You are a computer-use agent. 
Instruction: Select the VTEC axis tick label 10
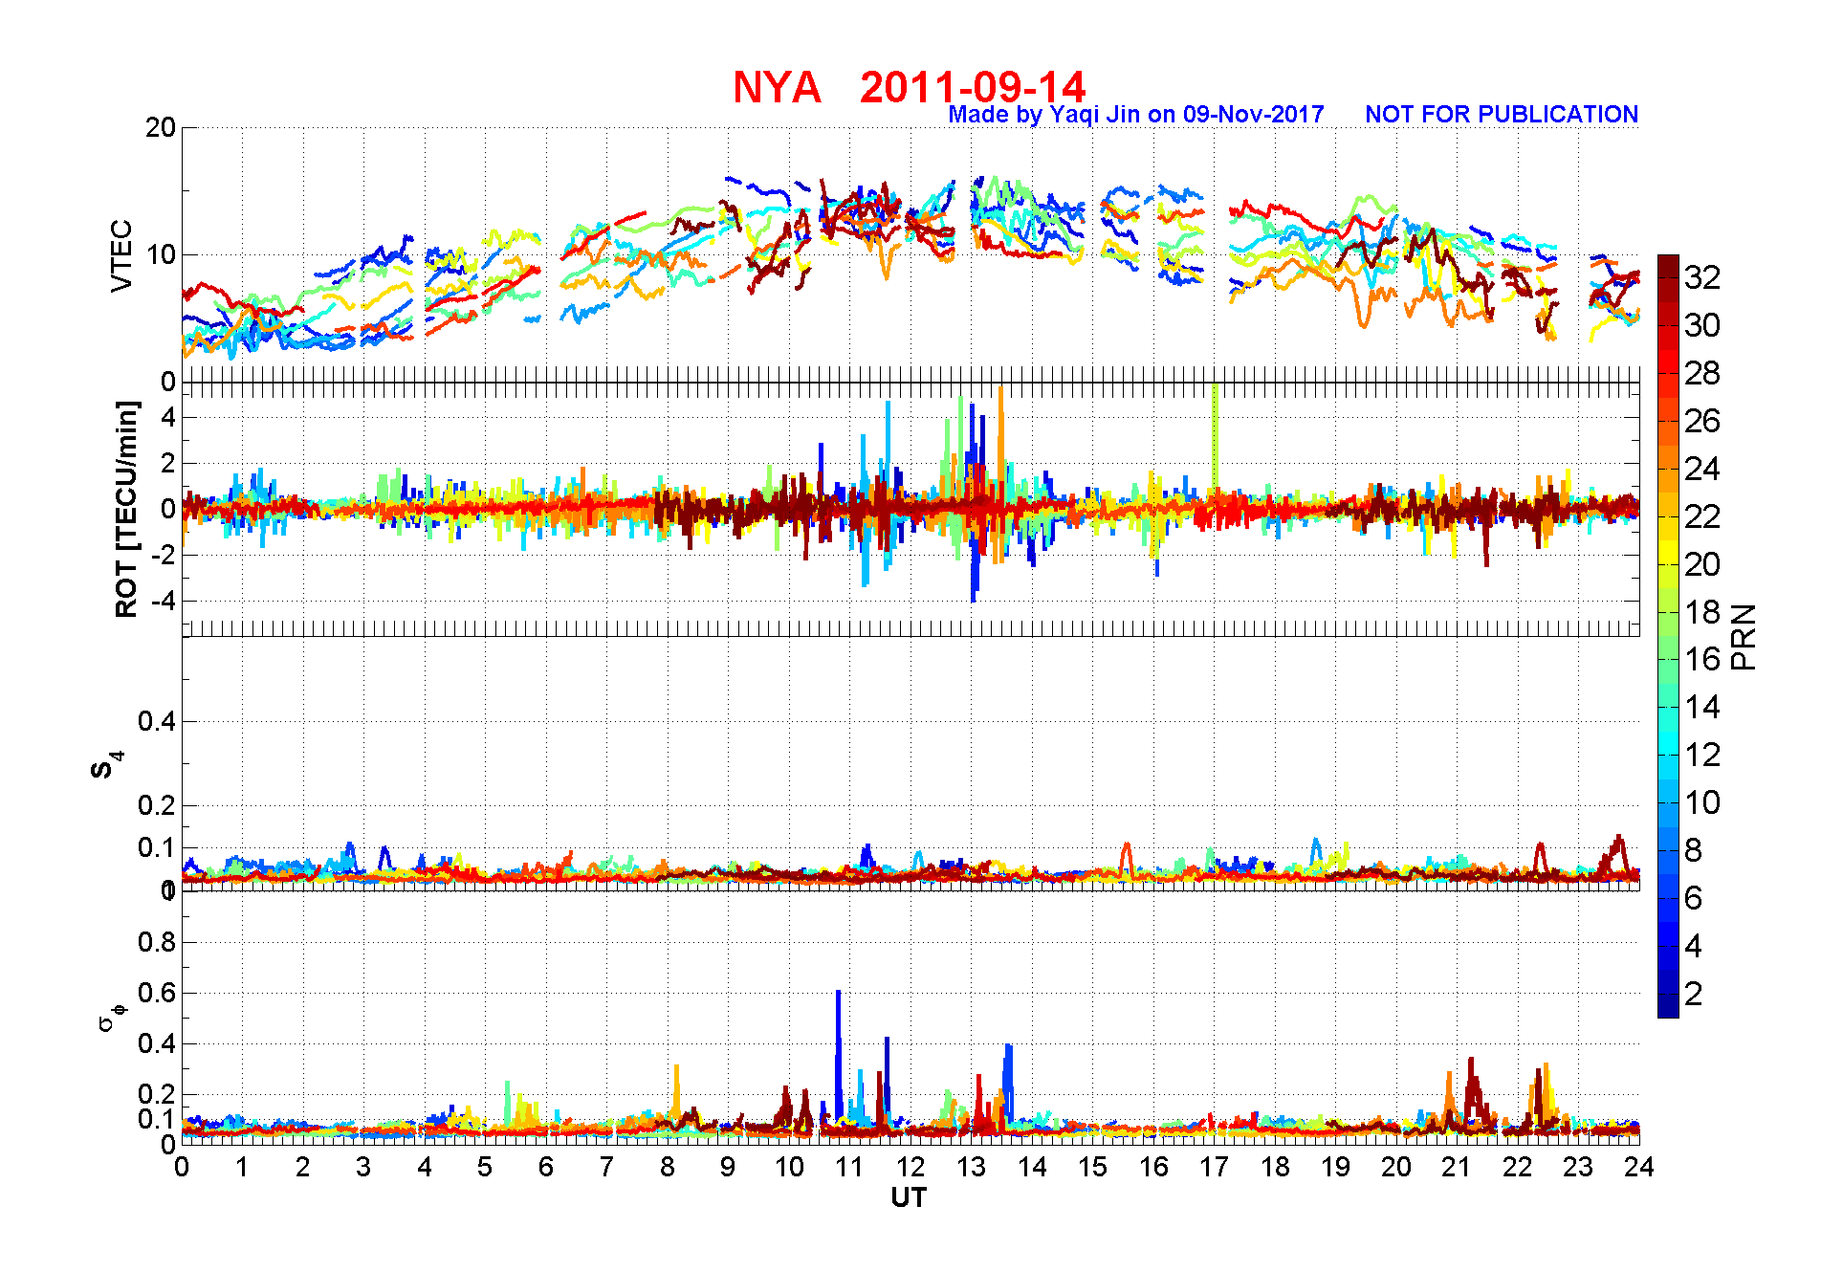click(x=161, y=254)
